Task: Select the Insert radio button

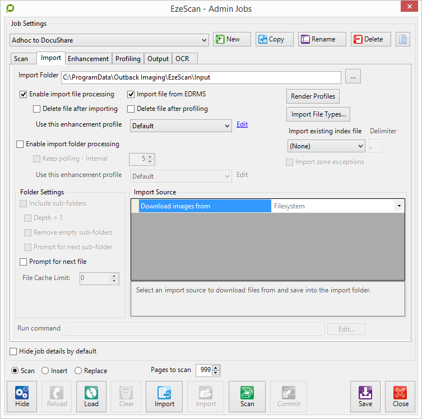Action: [x=47, y=371]
